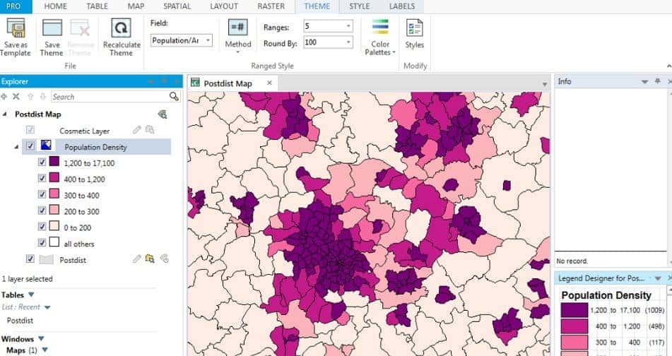Click the editable pencil icon for Postdist layer
672x356 pixels.
(x=137, y=259)
